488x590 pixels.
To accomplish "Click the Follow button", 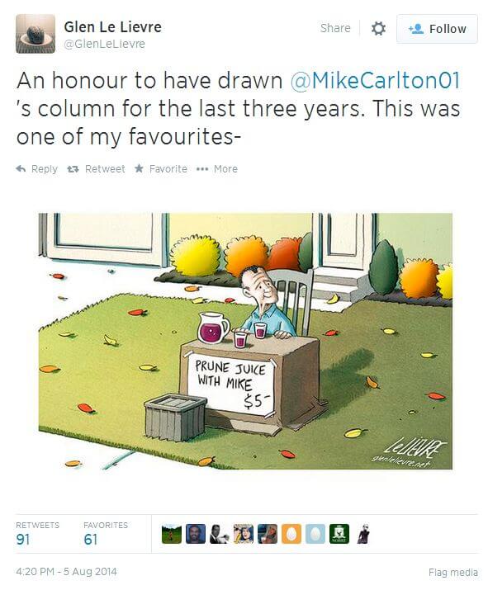I will [437, 29].
